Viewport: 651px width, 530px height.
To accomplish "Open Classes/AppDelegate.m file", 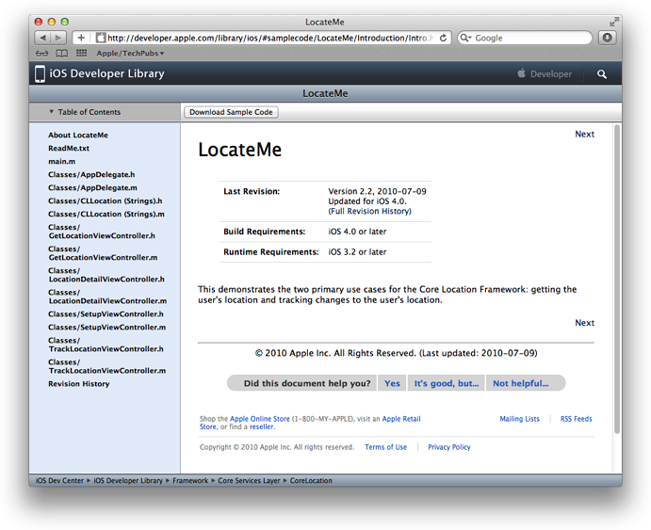I will point(92,188).
